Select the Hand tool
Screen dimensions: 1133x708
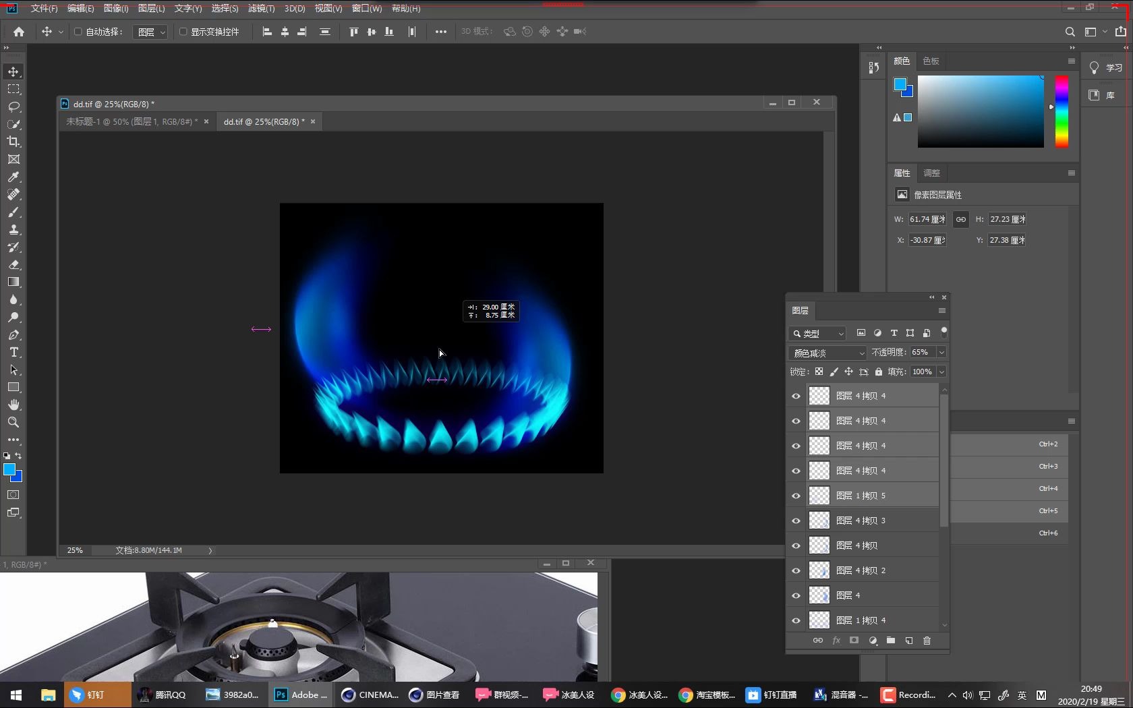coord(13,405)
